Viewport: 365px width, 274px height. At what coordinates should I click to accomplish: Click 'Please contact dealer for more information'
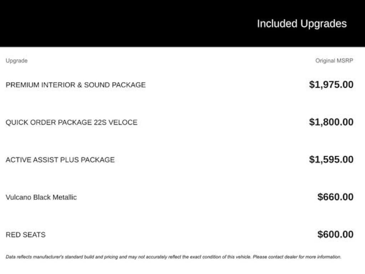click(x=297, y=257)
